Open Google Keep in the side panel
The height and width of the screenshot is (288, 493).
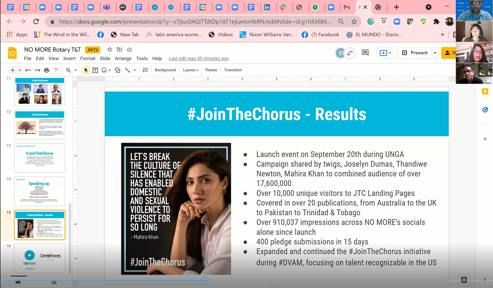click(x=485, y=91)
